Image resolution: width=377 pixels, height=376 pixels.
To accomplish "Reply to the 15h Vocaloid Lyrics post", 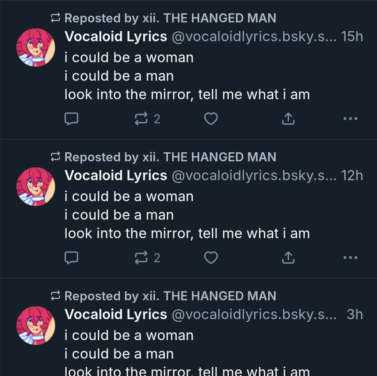I will coord(72,119).
